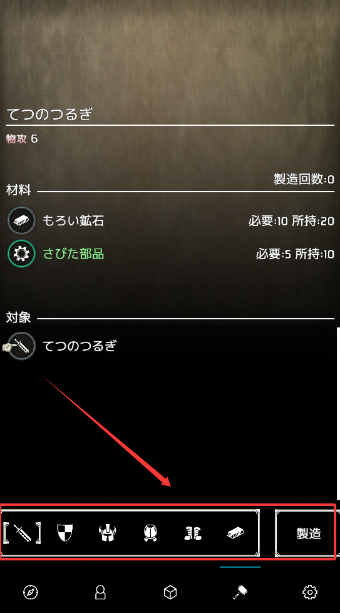340x613 pixels.
Task: Open the compass explore tab
Action: [x=31, y=592]
